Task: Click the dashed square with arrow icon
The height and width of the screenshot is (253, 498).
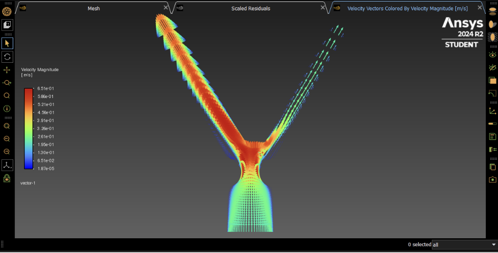Action: tap(493, 93)
